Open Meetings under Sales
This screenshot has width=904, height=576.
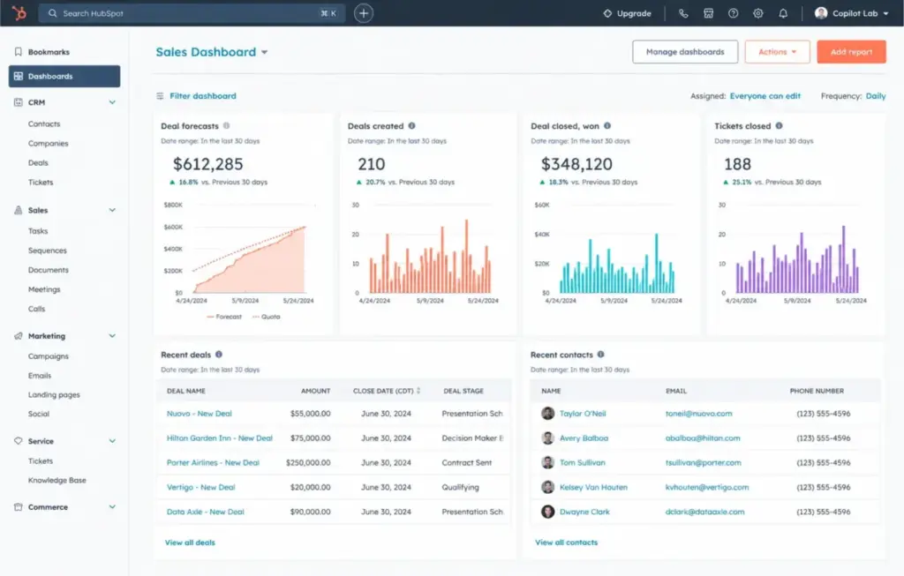click(x=44, y=289)
